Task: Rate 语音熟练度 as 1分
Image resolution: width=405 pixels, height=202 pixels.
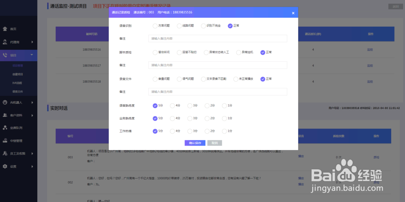Action: 224,105
